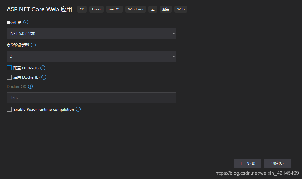Open the CSDN blog link at bottom right
This screenshot has width=302, height=179.
tap(258, 173)
